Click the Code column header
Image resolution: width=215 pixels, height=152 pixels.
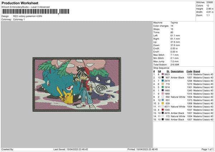pos(189,71)
